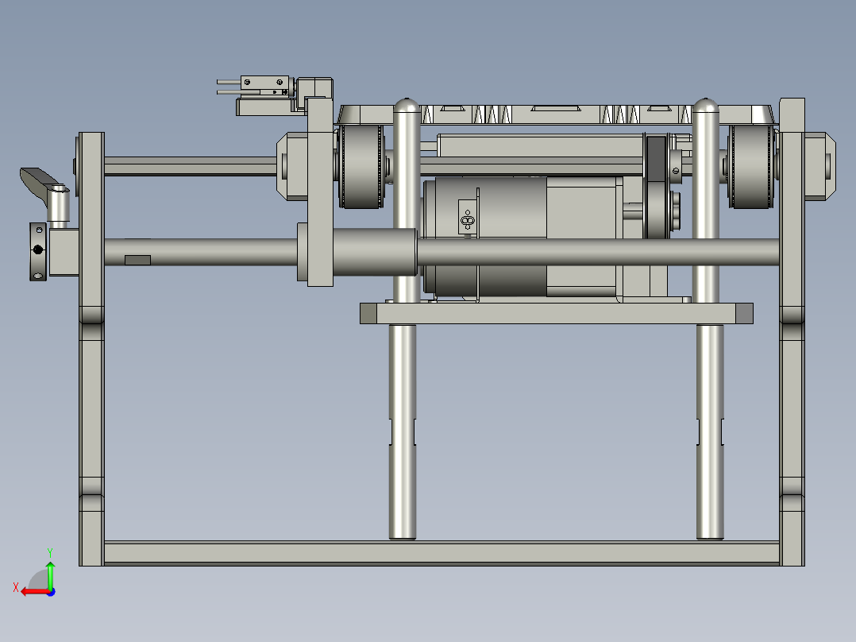Select the flat motor mounting plate
Screen dimensions: 856x642
pyautogui.click(x=557, y=314)
